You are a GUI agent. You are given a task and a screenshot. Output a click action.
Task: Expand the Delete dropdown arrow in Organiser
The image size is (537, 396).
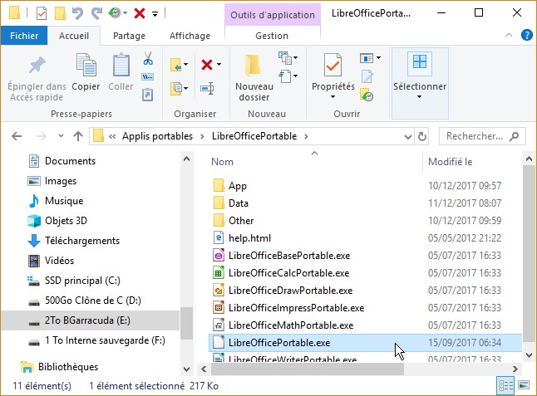(x=219, y=64)
